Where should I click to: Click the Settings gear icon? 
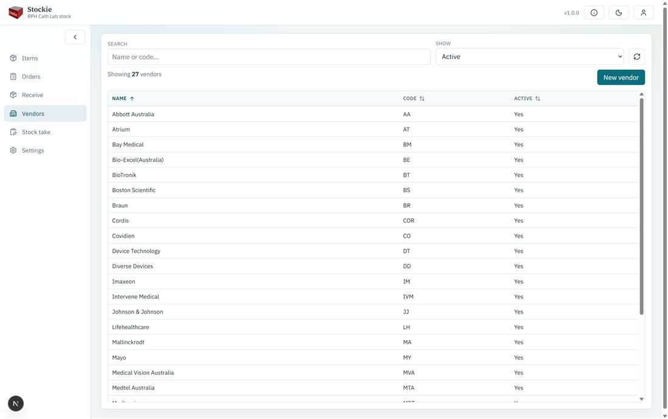point(13,150)
